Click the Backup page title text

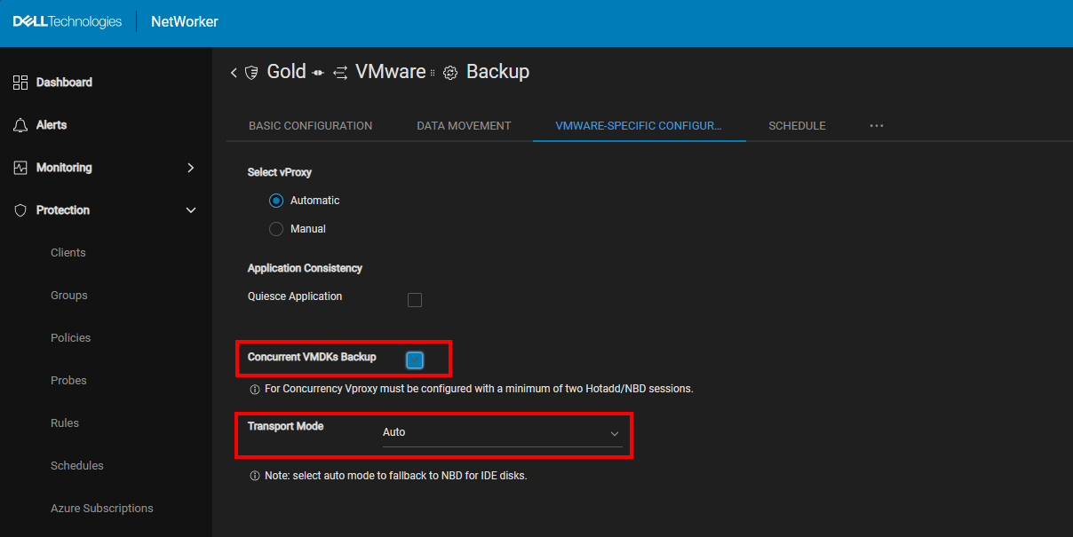(x=497, y=72)
